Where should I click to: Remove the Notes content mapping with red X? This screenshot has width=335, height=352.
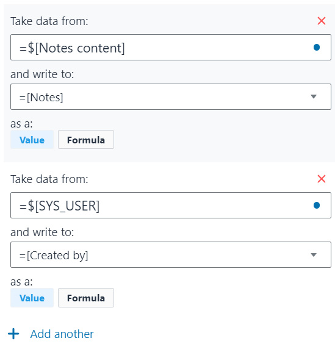(x=322, y=21)
